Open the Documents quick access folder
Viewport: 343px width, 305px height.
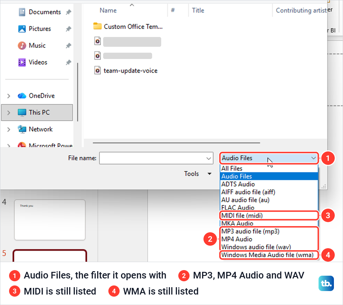pyautogui.click(x=45, y=12)
